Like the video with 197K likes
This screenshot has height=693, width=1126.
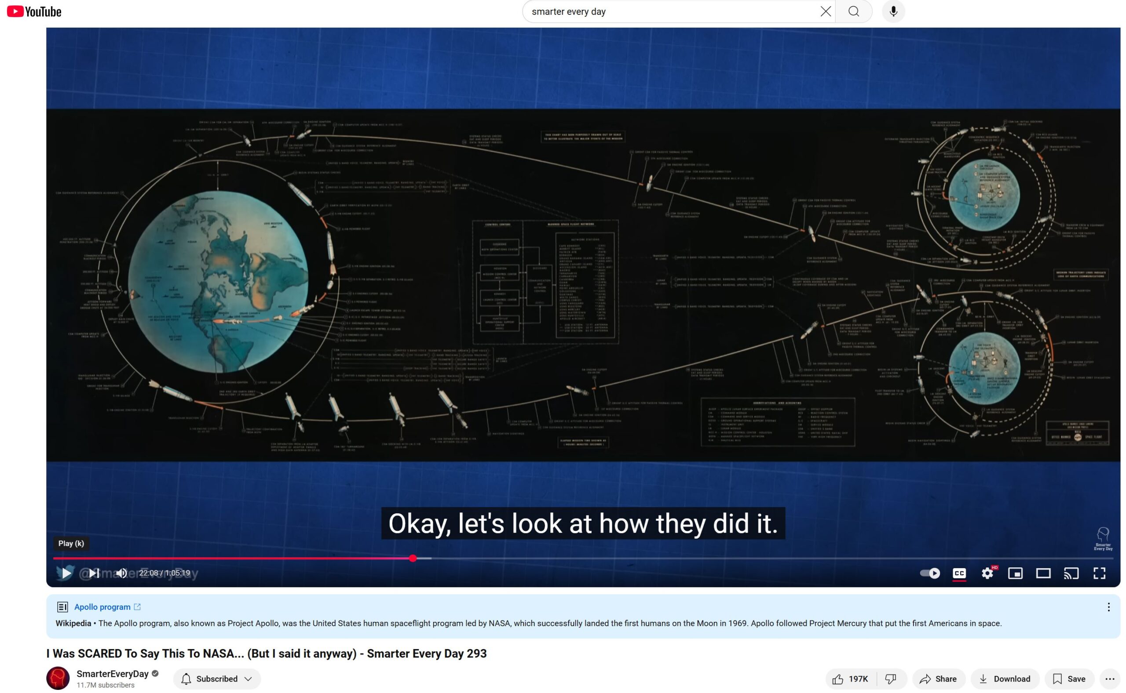[850, 678]
